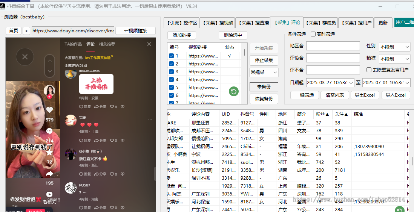Open the video author's avatar

tap(49, 91)
